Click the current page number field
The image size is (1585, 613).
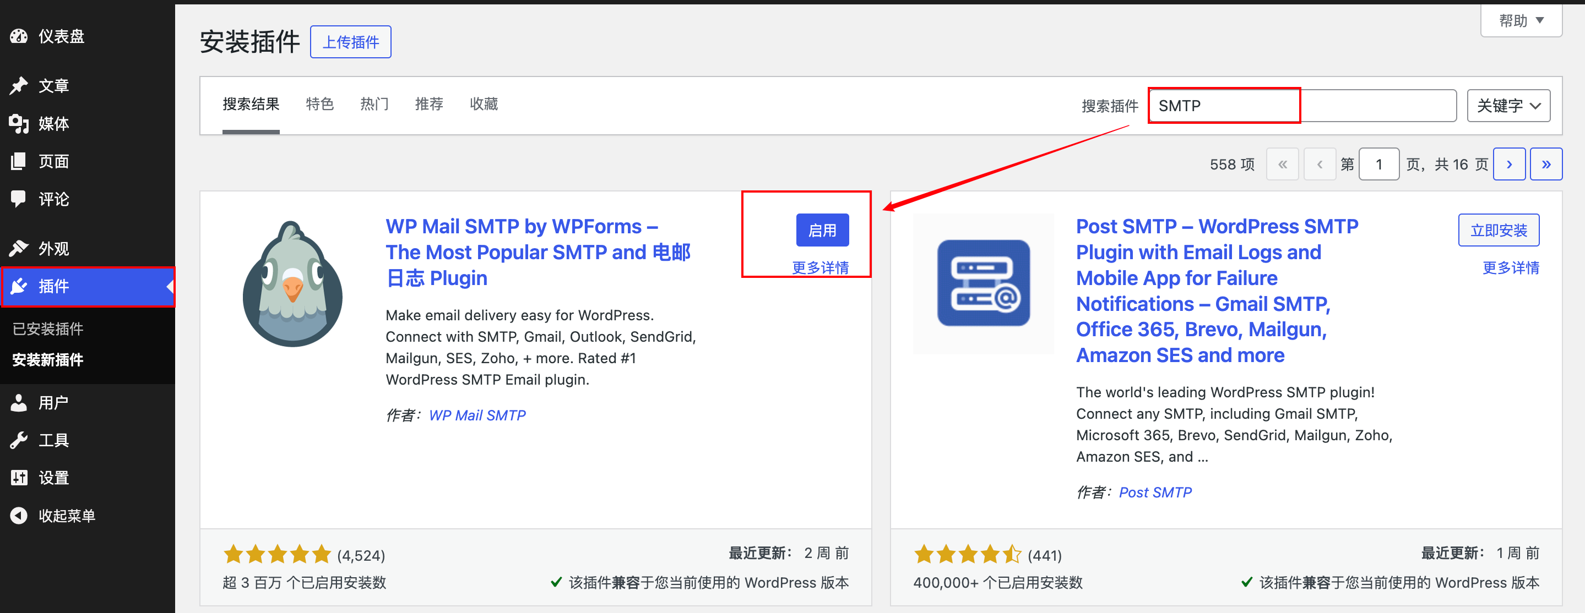(x=1378, y=164)
